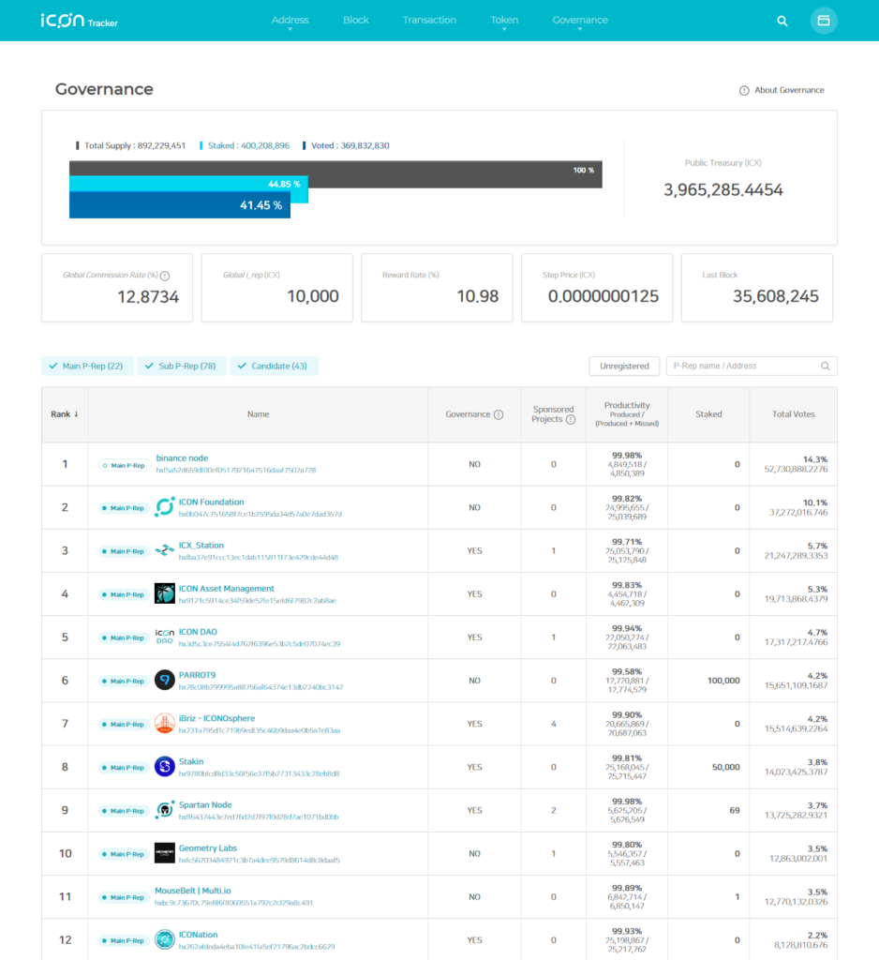
Task: Show Governance column info tooltip
Action: pyautogui.click(x=499, y=414)
